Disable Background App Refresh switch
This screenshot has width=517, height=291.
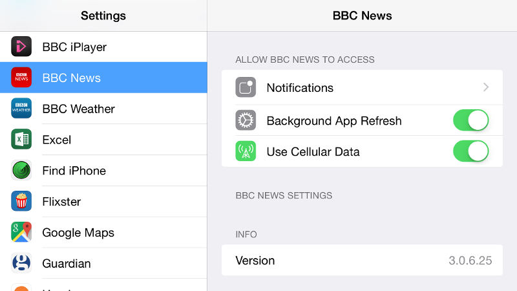471,120
